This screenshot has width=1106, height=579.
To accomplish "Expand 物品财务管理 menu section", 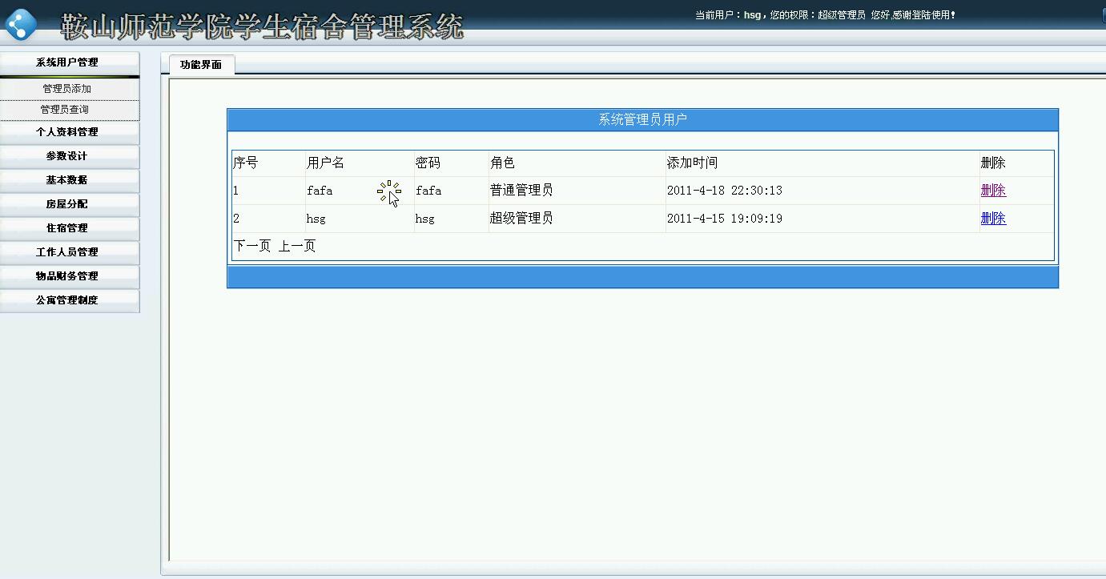I will [69, 276].
